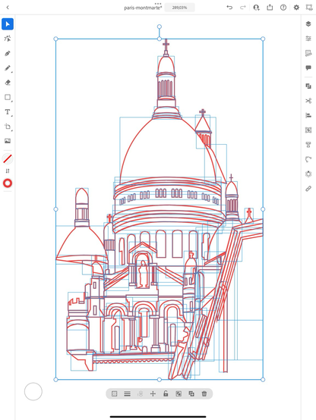This screenshot has height=420, width=316.
Task: Delete the selection with trash icon
Action: [x=204, y=393]
